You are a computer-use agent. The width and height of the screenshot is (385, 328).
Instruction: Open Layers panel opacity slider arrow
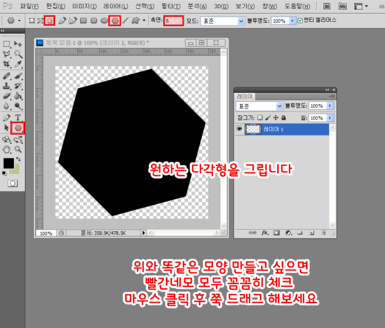[x=330, y=106]
